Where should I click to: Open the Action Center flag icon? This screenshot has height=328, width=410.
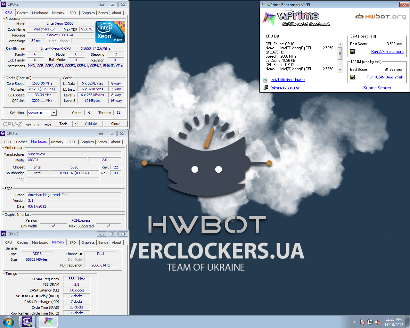[362, 322]
